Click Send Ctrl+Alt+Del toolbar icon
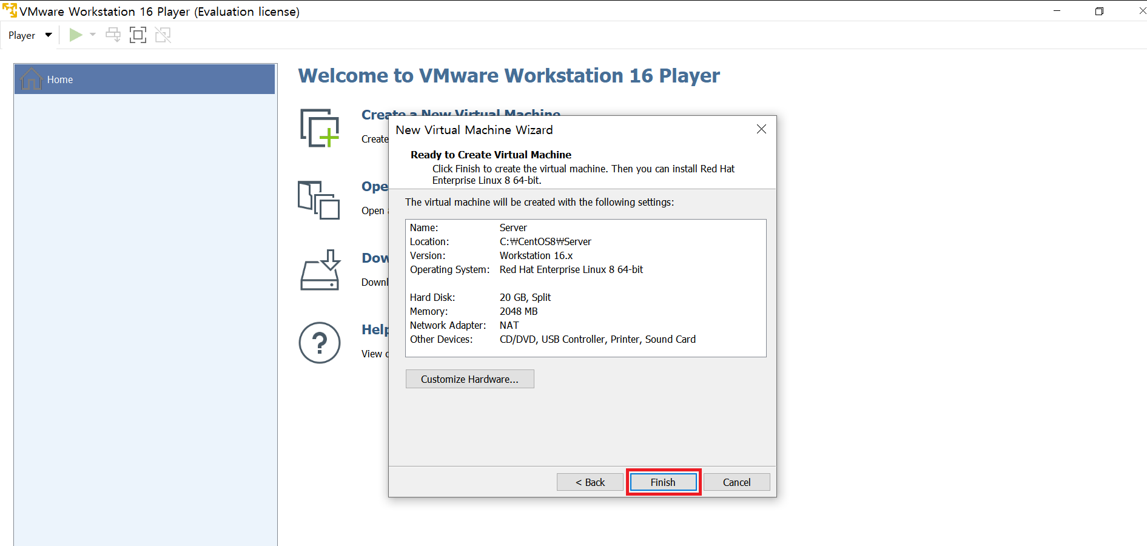 [113, 35]
